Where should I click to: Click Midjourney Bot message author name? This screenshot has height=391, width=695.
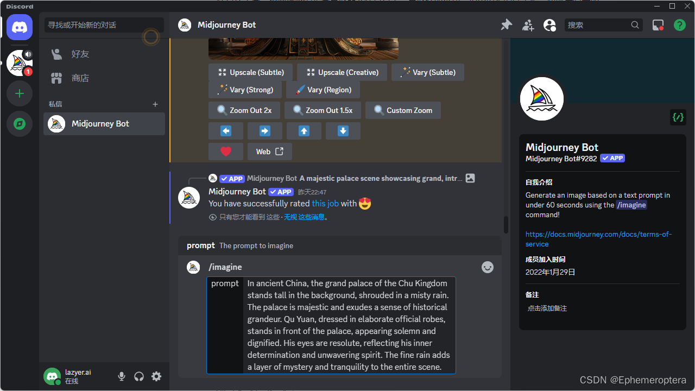point(237,192)
